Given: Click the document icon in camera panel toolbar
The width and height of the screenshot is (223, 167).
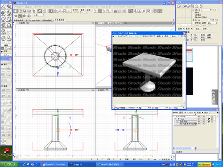Looking at the screenshot, I should [192, 6].
